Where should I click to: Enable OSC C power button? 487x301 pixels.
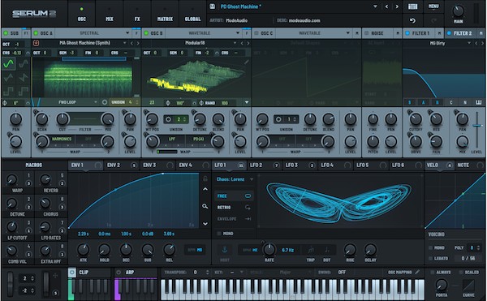(x=256, y=33)
